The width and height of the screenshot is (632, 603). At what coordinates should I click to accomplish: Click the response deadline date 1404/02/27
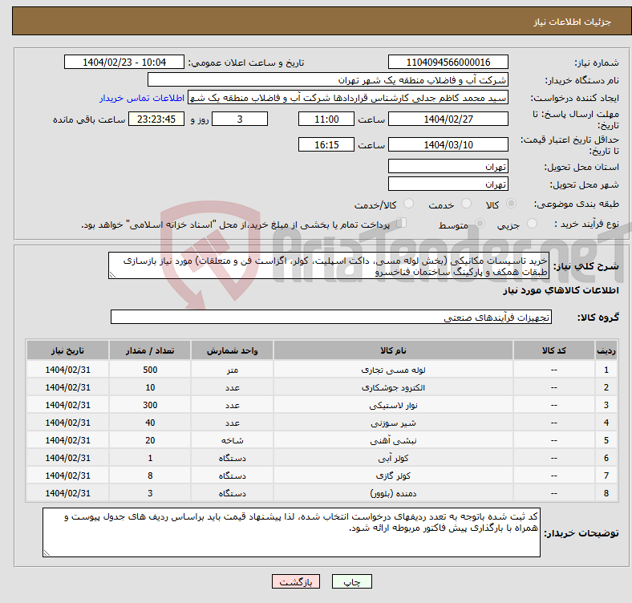click(x=448, y=119)
